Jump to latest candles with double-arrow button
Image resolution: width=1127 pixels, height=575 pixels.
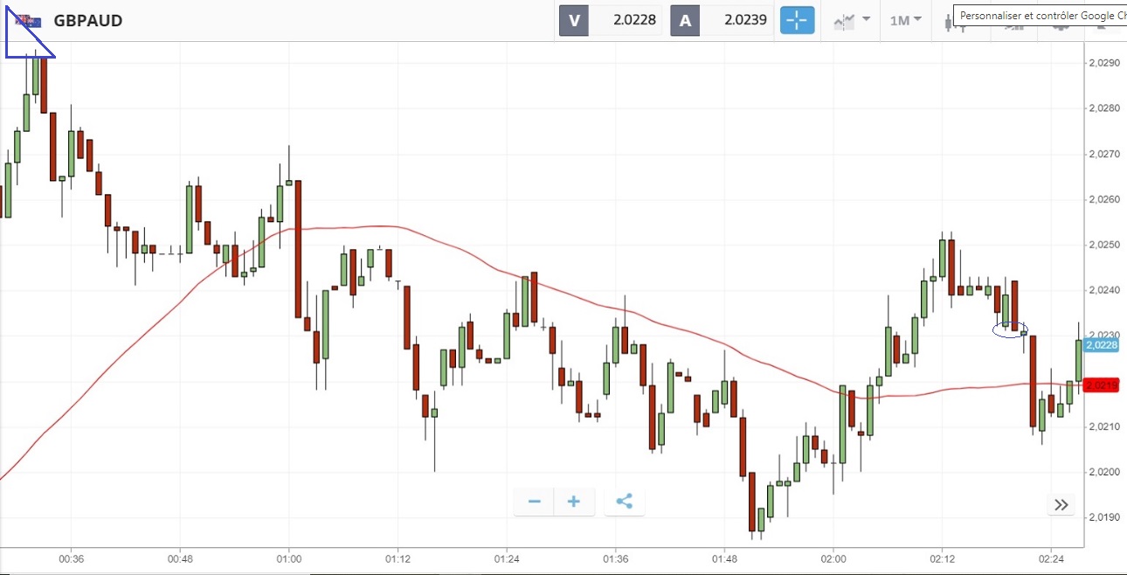coord(1061,504)
